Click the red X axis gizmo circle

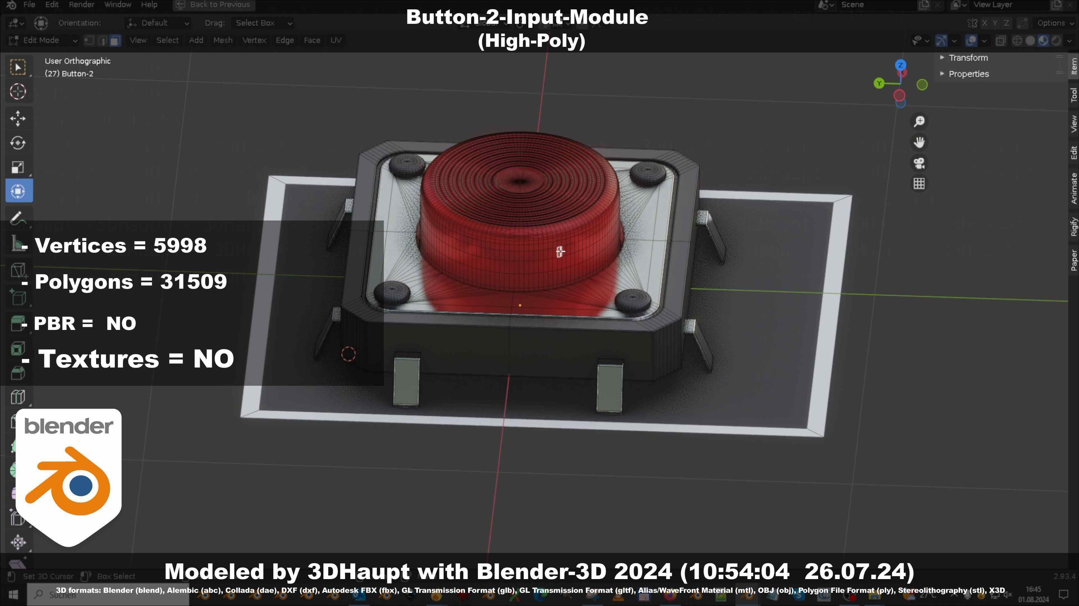[x=899, y=95]
